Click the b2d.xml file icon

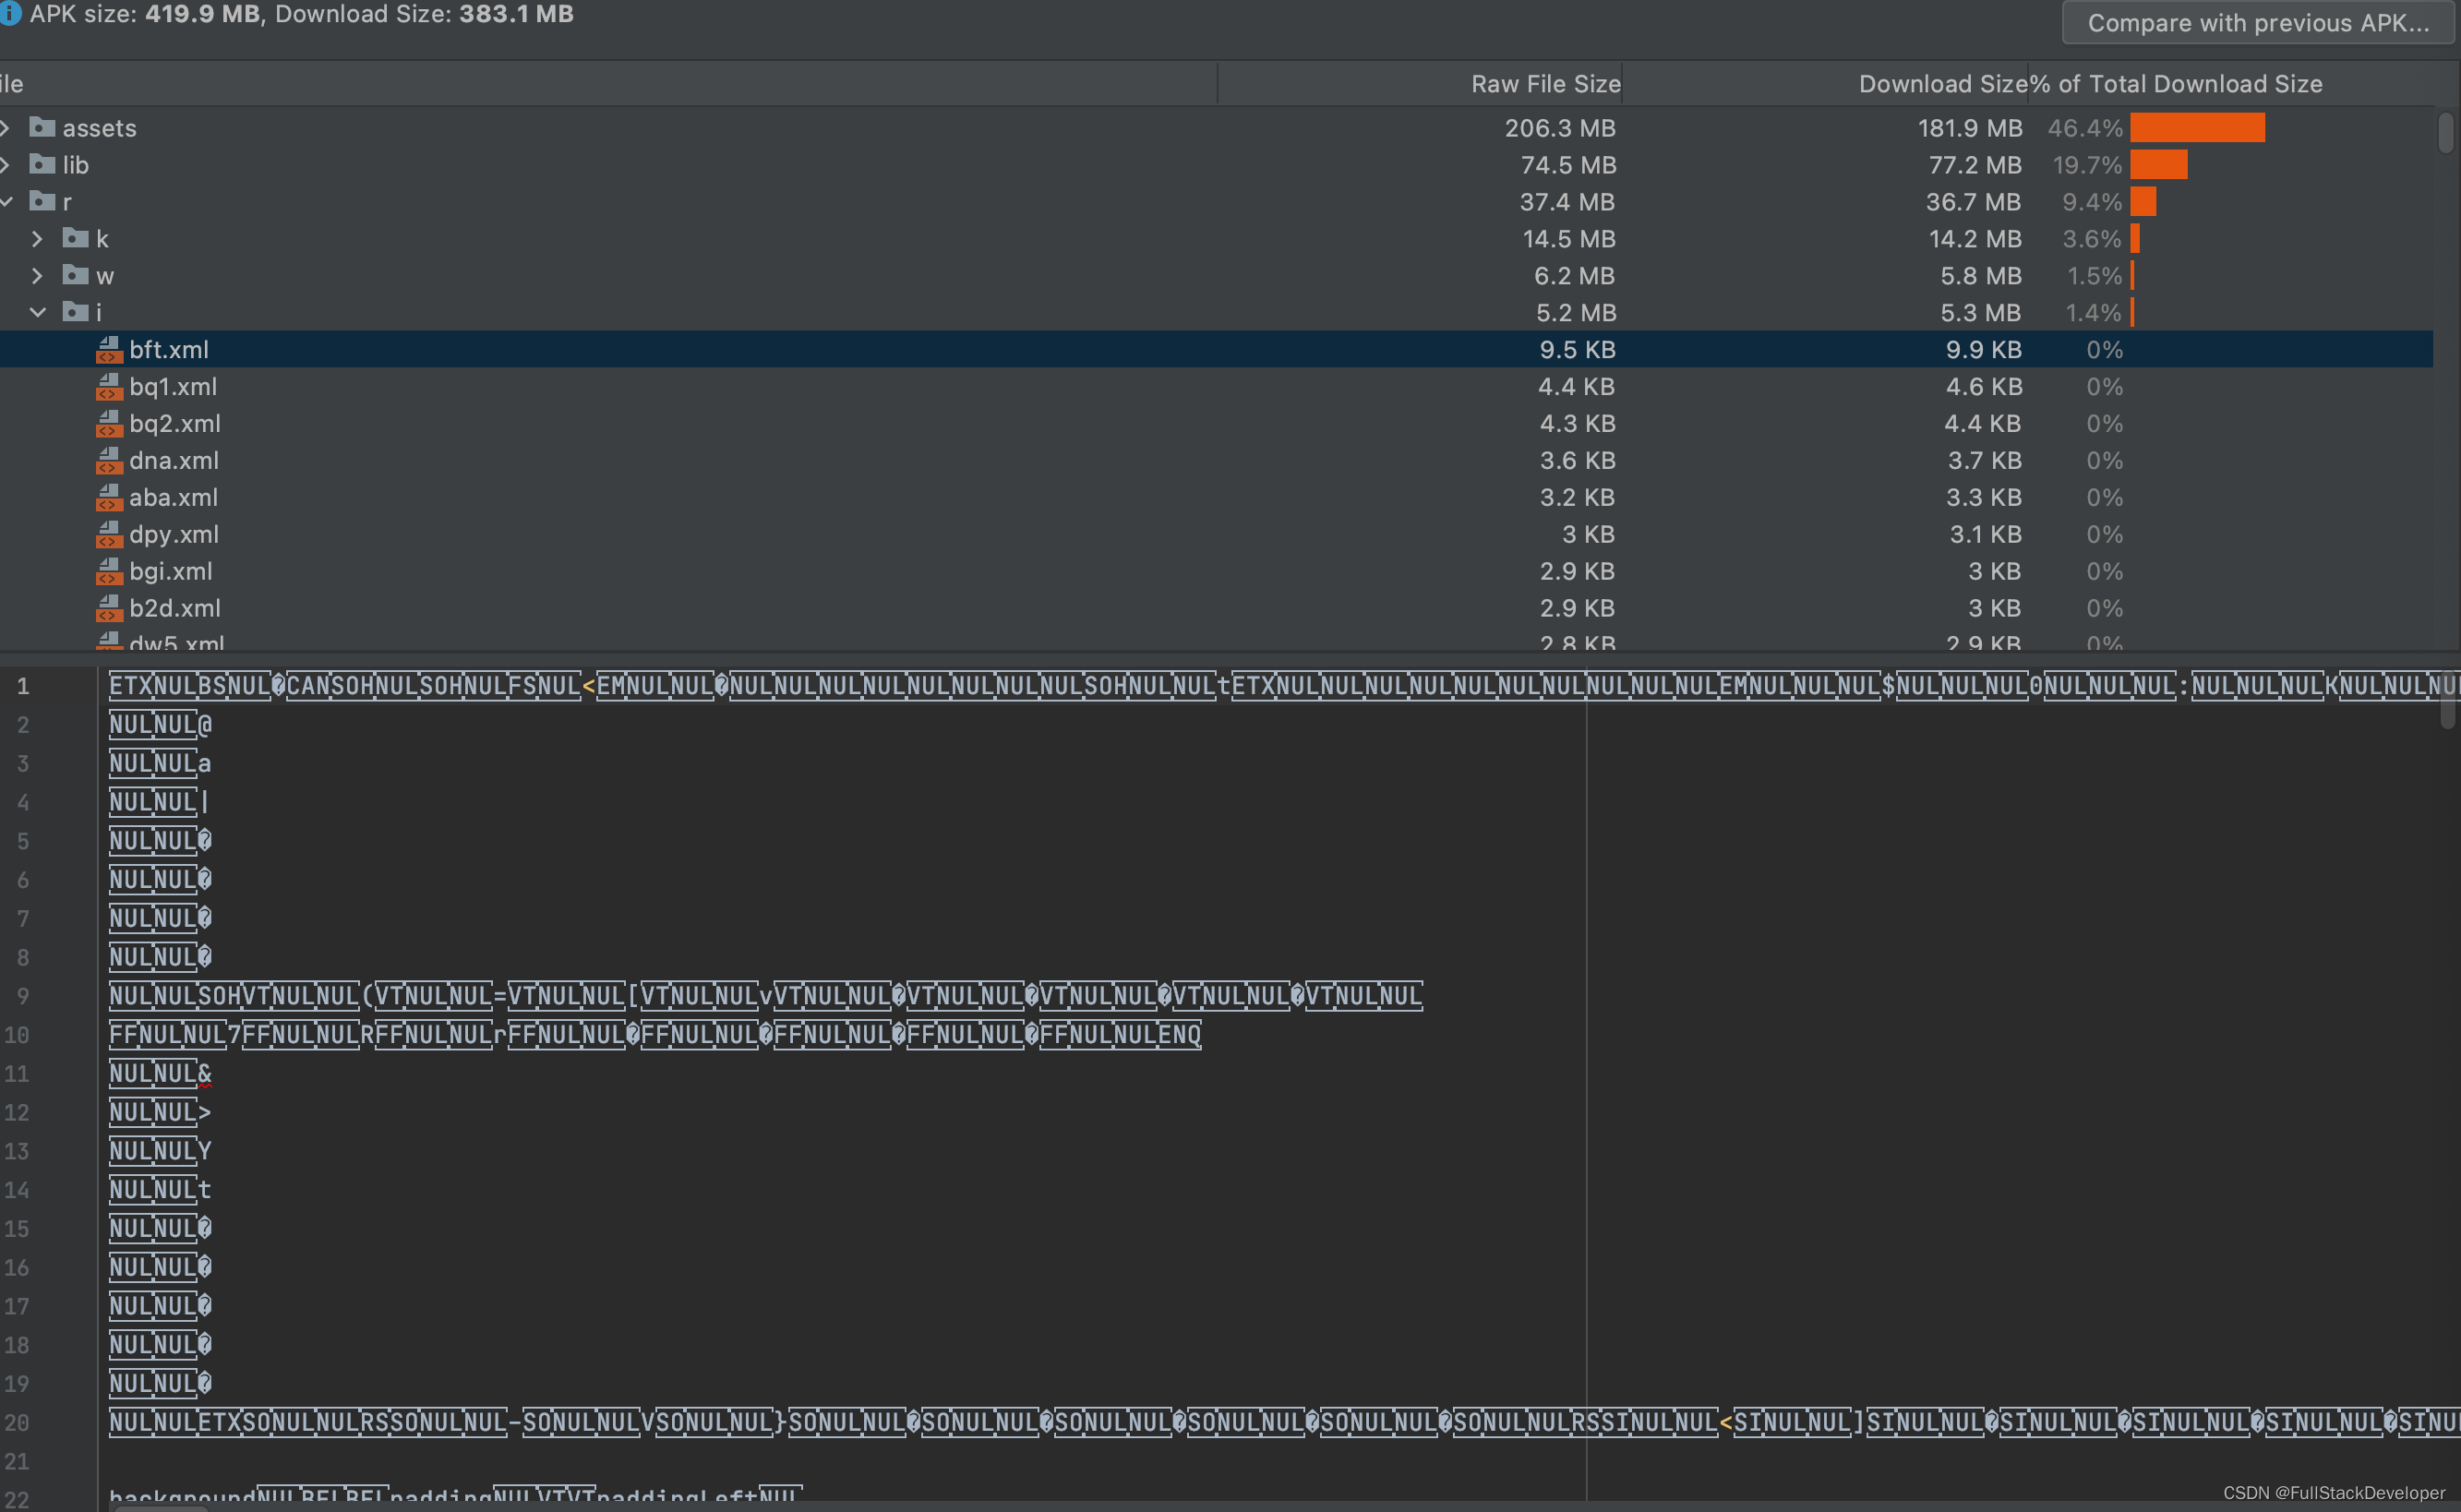tap(109, 609)
